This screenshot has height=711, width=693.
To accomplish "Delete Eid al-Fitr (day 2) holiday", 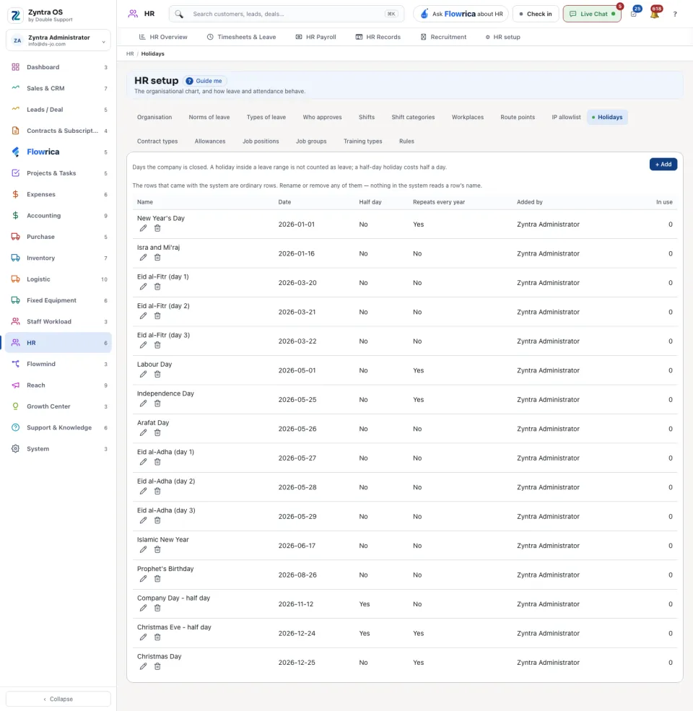I will (x=157, y=315).
